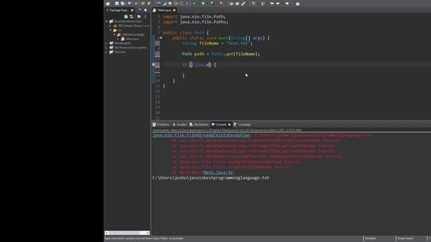Click the Save All toolbar icon

tap(123, 3)
